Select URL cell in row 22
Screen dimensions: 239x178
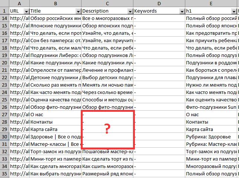[19, 77]
